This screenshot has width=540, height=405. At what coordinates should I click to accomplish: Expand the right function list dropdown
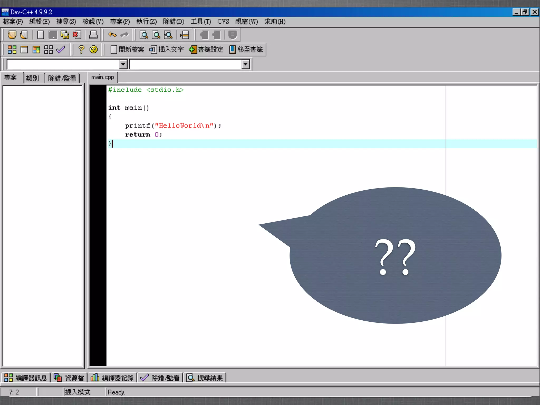[245, 64]
